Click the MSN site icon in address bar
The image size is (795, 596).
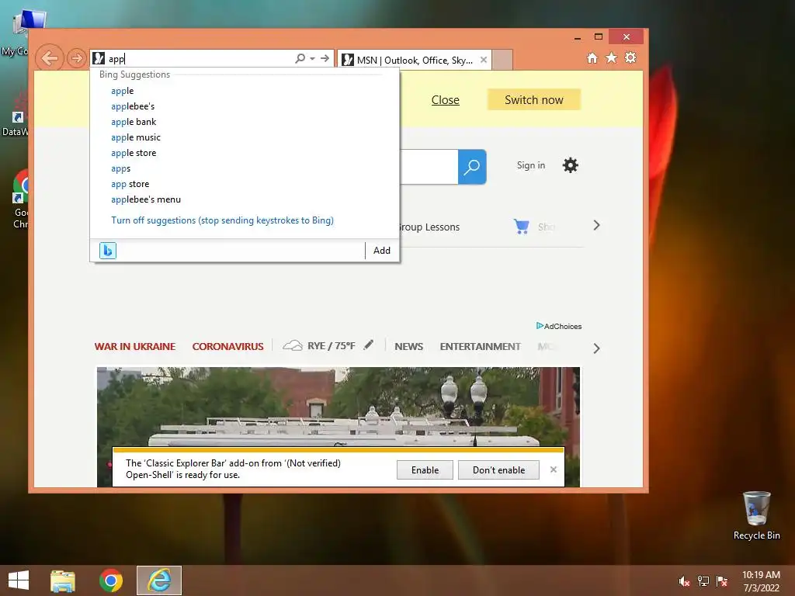tap(99, 58)
